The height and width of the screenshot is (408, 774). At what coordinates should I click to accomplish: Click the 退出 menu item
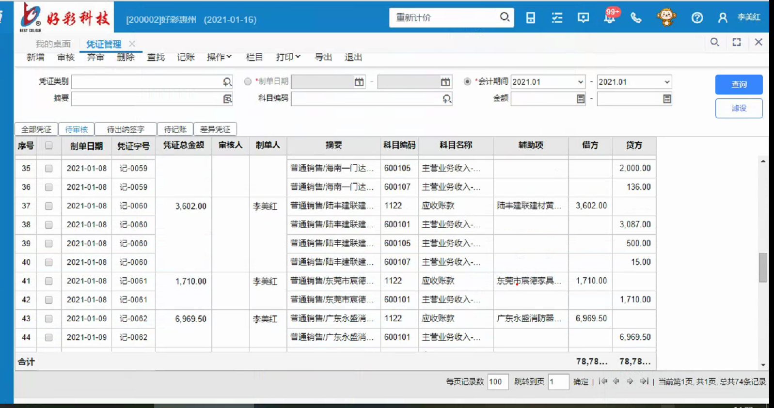click(353, 57)
